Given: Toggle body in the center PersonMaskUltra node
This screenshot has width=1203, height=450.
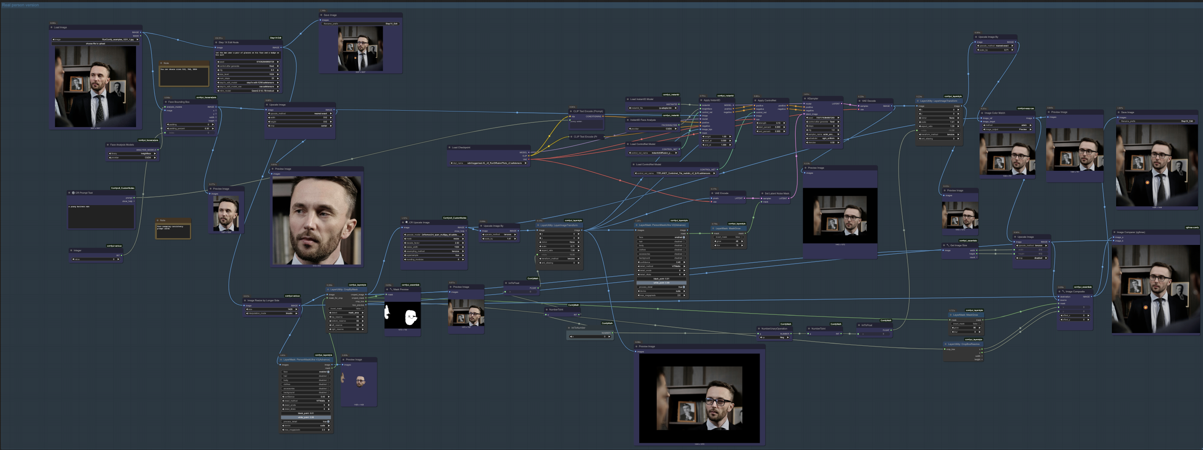Looking at the screenshot, I should tap(661, 245).
